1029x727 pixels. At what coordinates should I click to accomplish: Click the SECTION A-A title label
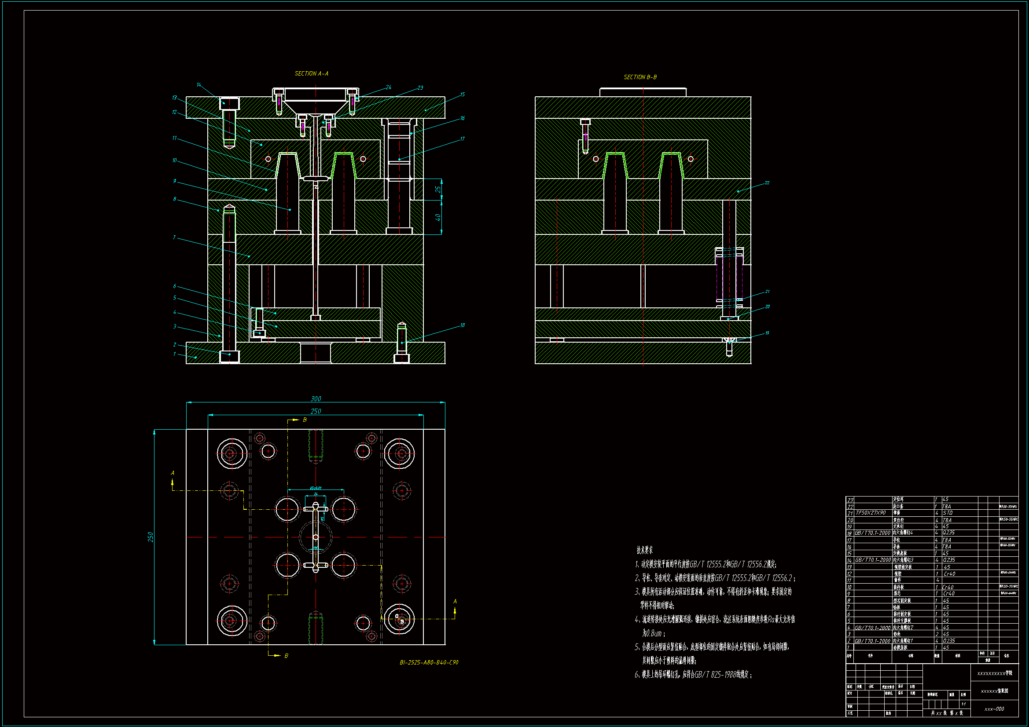[x=312, y=73]
